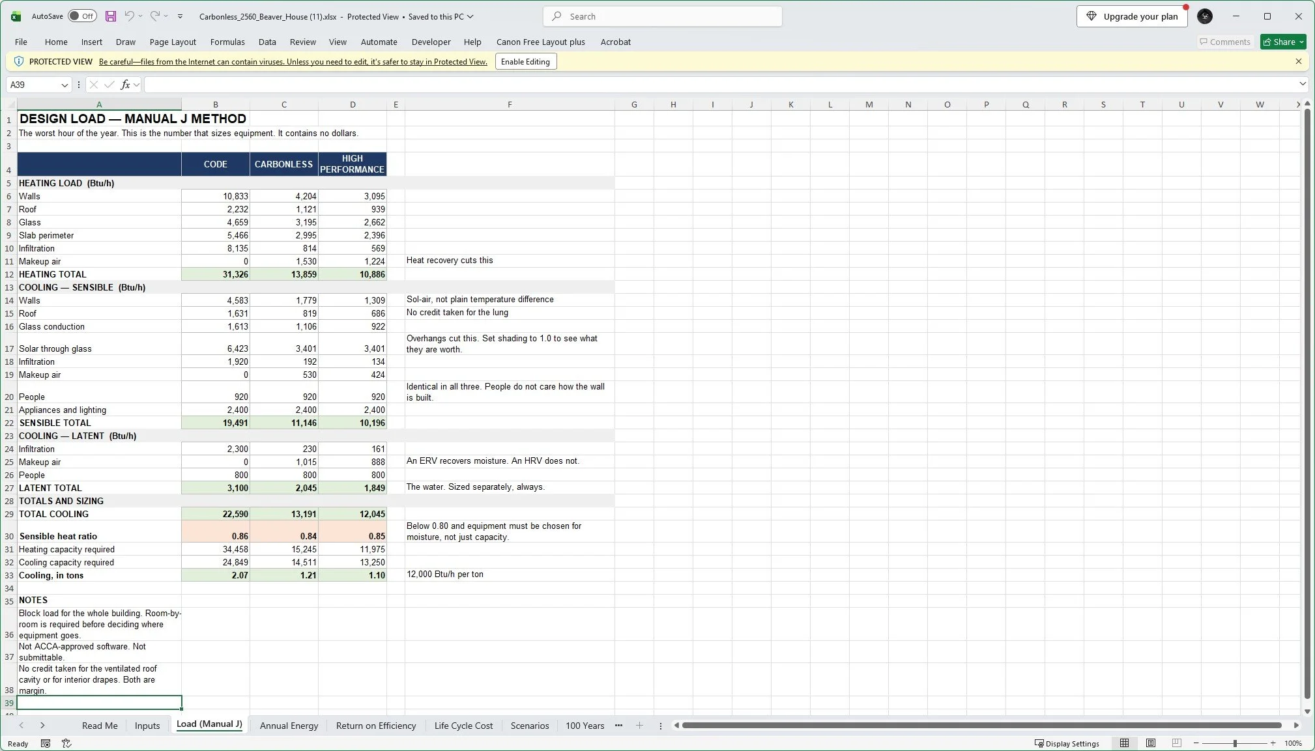Click the zoom in plus button

click(1273, 743)
